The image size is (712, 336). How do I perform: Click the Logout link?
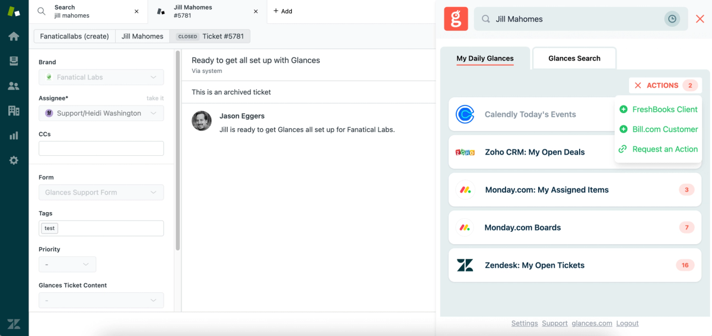pos(627,324)
